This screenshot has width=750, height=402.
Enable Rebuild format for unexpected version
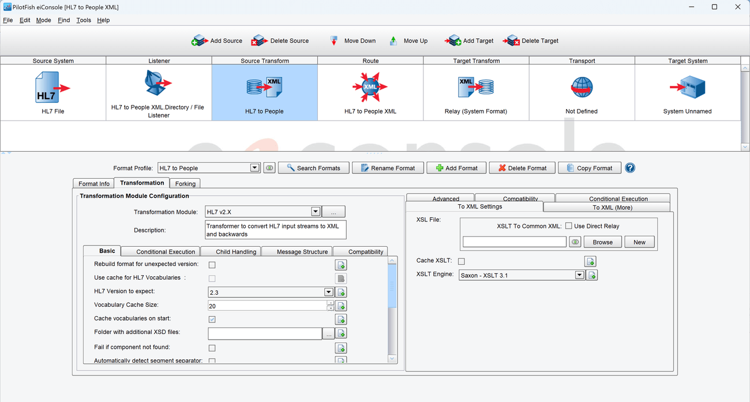212,265
